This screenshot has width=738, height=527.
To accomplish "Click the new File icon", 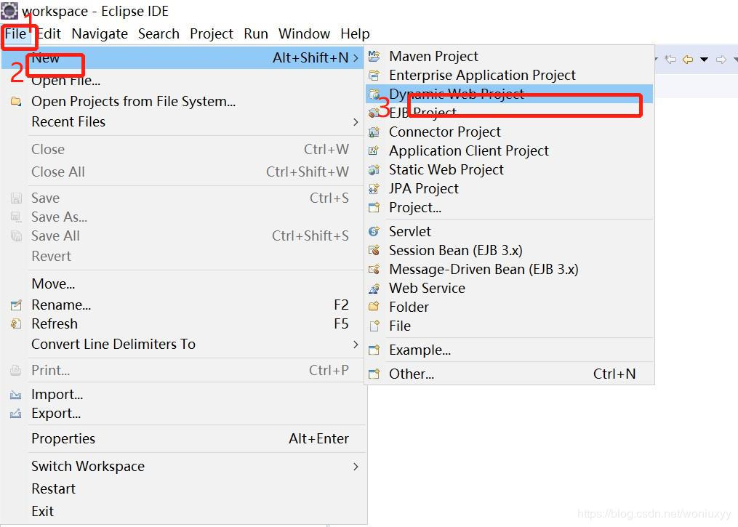I will [x=374, y=326].
